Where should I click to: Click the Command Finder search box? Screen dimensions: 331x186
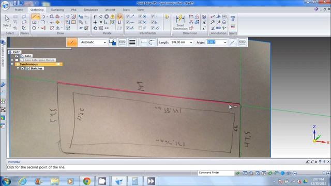pyautogui.click(x=216, y=173)
